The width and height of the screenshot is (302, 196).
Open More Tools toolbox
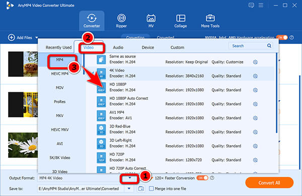(210, 21)
